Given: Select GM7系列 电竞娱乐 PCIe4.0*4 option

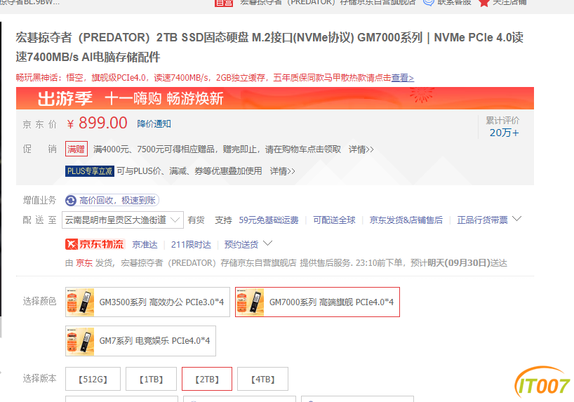Looking at the screenshot, I should [x=140, y=341].
